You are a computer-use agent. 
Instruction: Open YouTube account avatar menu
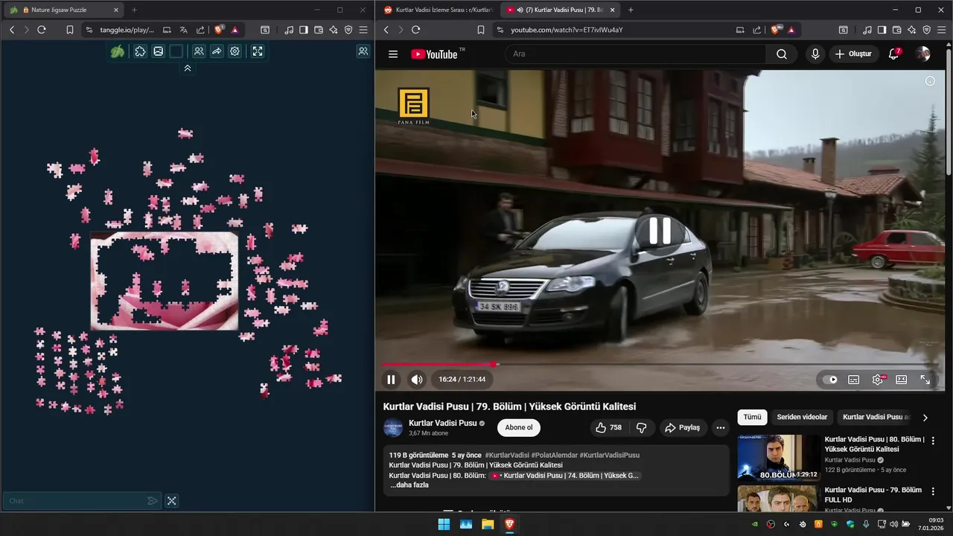[x=922, y=54]
